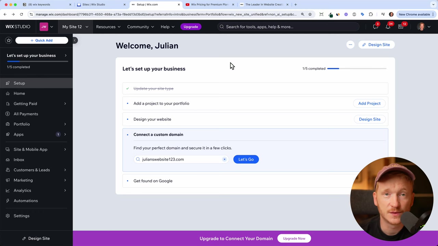The width and height of the screenshot is (438, 246).
Task: Open the Help menu
Action: (x=167, y=27)
